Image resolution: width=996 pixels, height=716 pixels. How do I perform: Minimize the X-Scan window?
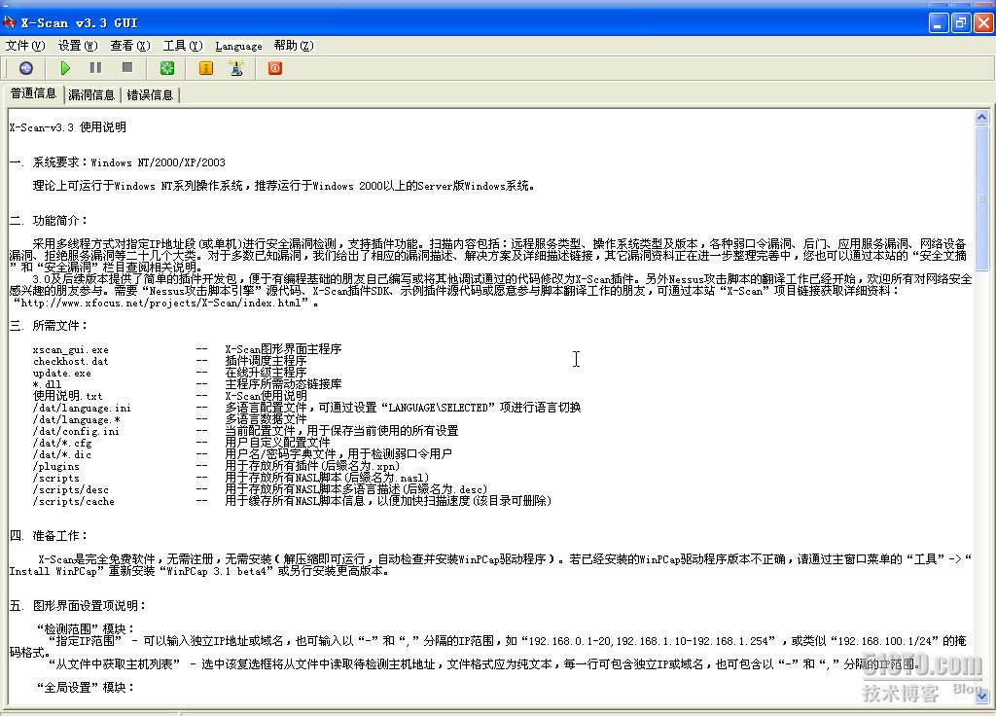939,23
